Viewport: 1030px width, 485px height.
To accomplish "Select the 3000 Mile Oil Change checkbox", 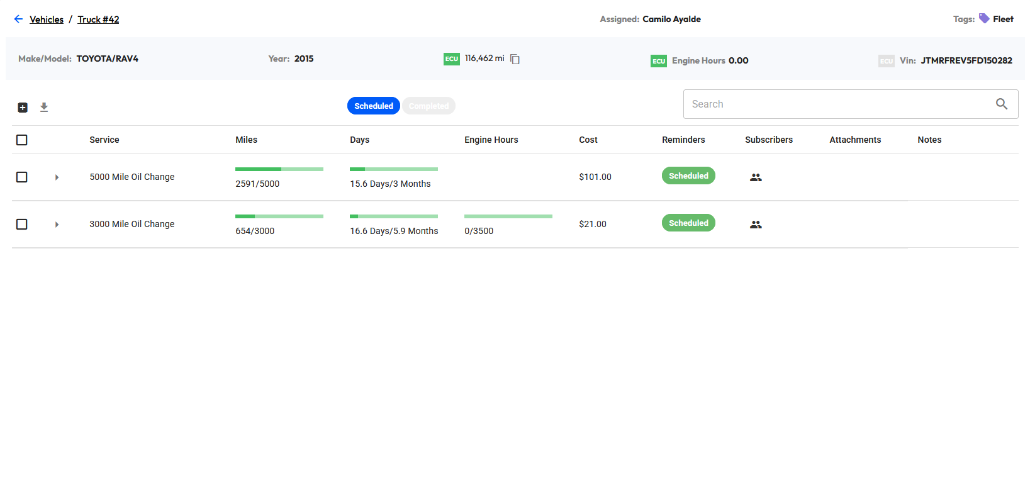I will [x=21, y=224].
